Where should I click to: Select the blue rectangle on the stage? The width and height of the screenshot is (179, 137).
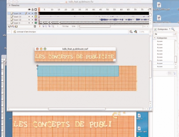(78, 71)
